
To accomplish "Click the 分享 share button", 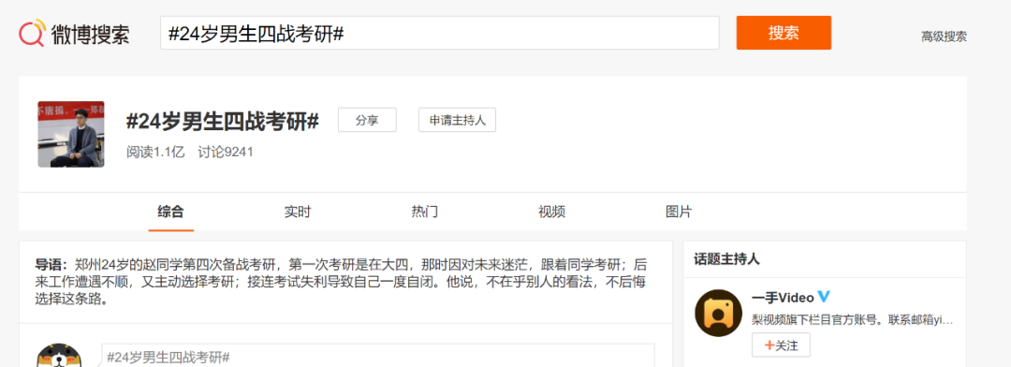I will point(367,120).
